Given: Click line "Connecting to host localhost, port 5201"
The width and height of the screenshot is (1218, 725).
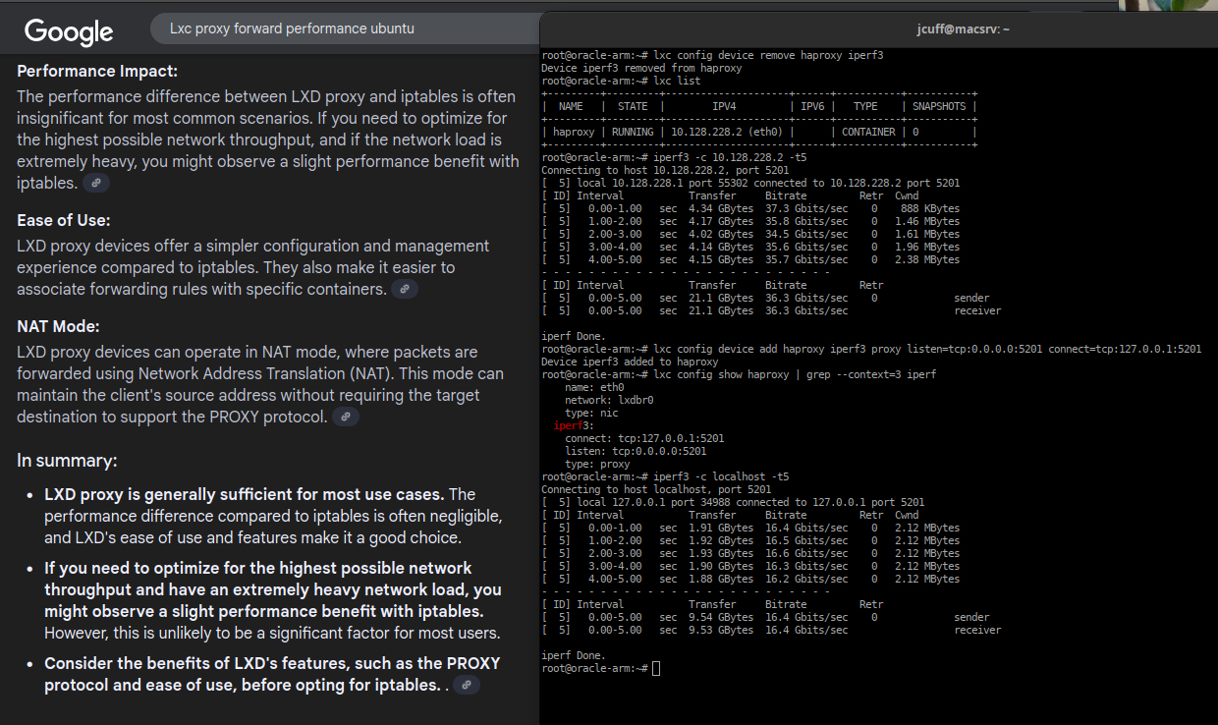Looking at the screenshot, I should click(x=656, y=489).
